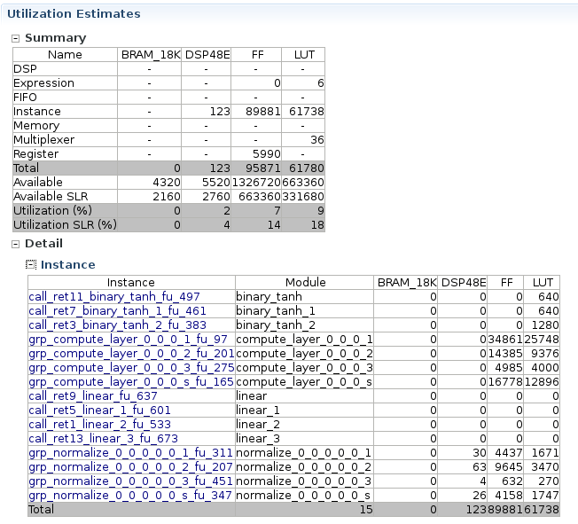Open call_ret9_linear_fu_637 instance link
Screen dimensions: 578x524
click(93, 396)
